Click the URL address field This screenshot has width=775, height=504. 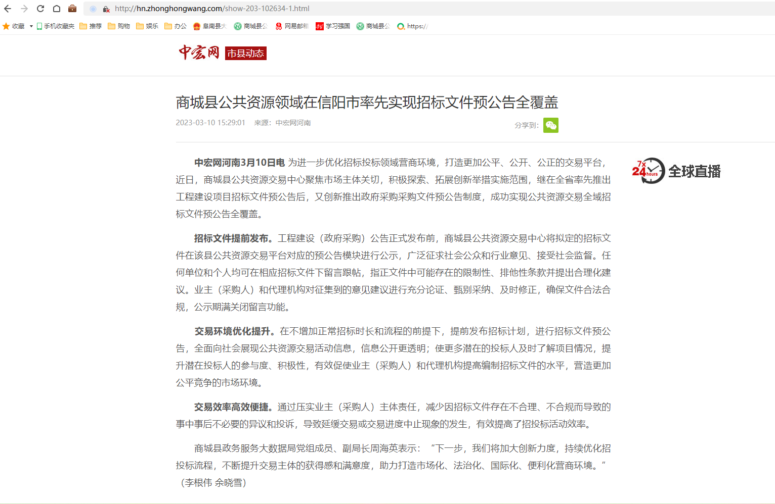click(430, 9)
